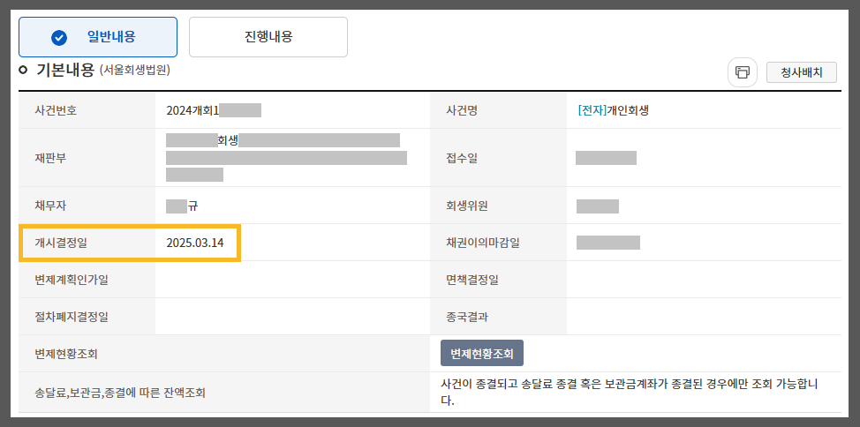
Task: Click the blue checkmark icon on 일반내용
Action: pyautogui.click(x=58, y=37)
